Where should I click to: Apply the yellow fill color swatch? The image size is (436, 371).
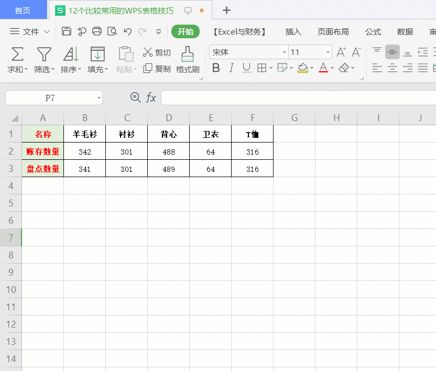point(302,68)
